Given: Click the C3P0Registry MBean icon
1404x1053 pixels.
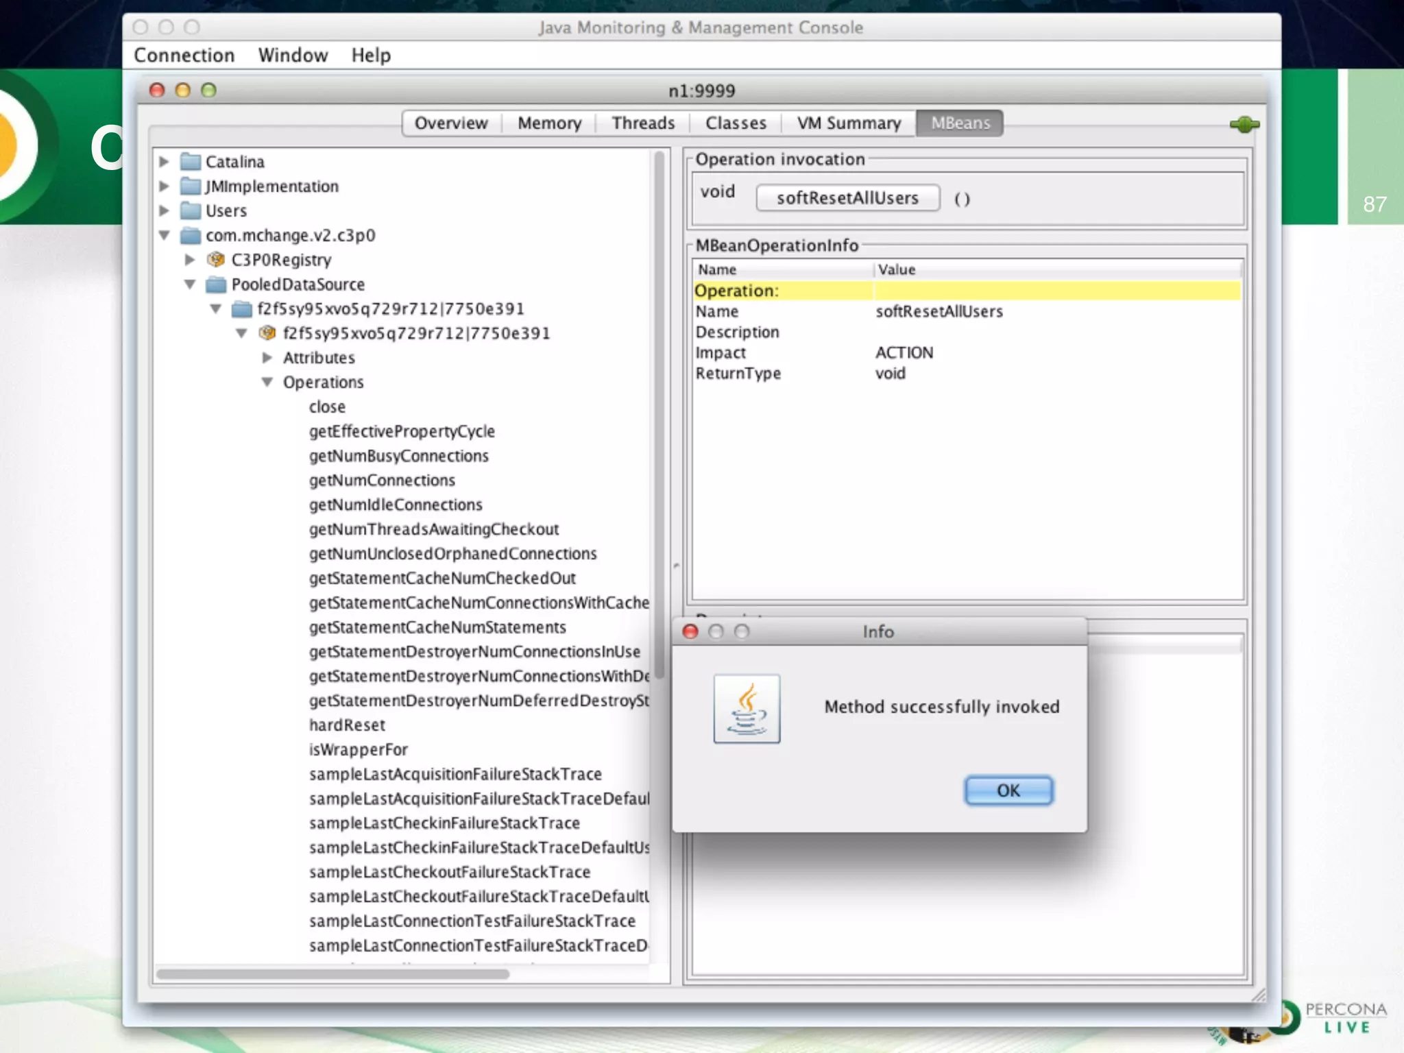Looking at the screenshot, I should click(x=216, y=260).
